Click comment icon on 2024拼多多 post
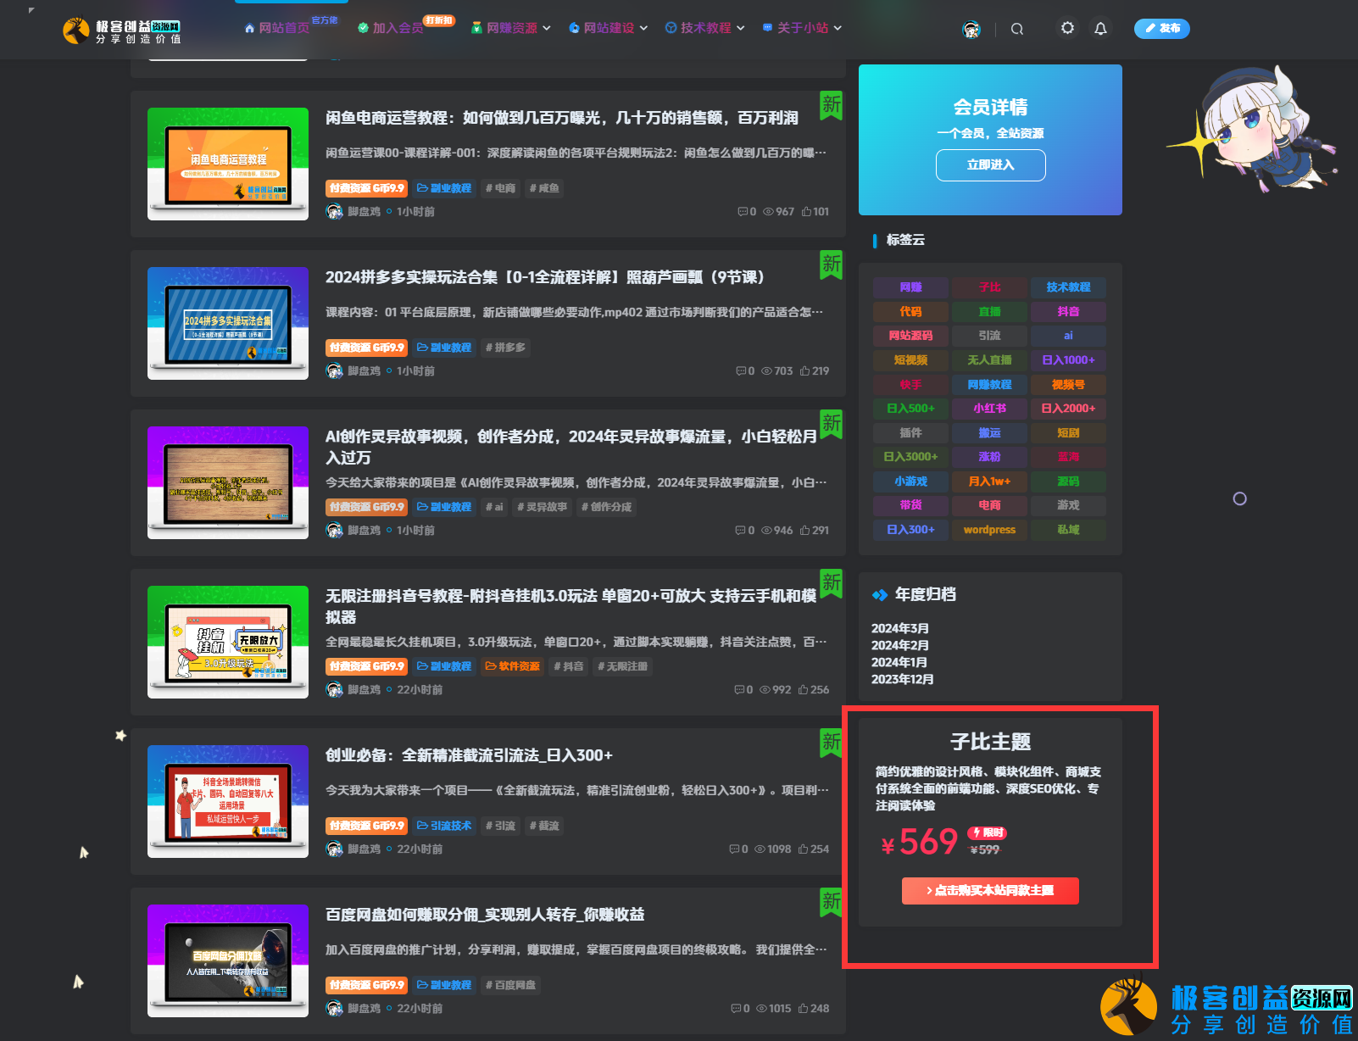The image size is (1358, 1041). coord(741,371)
